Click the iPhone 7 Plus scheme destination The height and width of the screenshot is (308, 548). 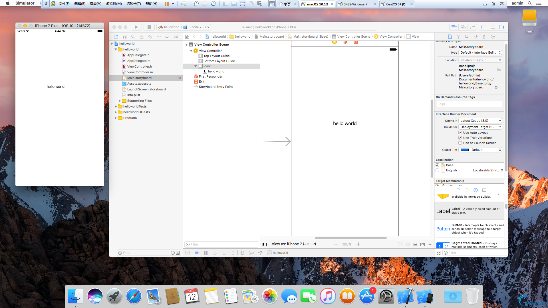coord(196,27)
